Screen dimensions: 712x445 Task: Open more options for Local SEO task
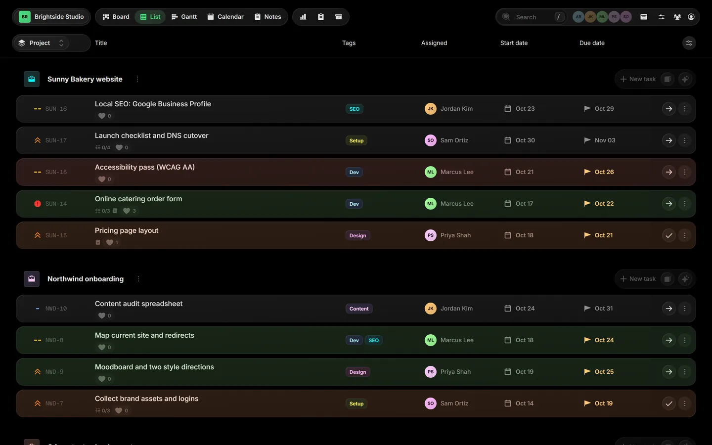point(685,109)
